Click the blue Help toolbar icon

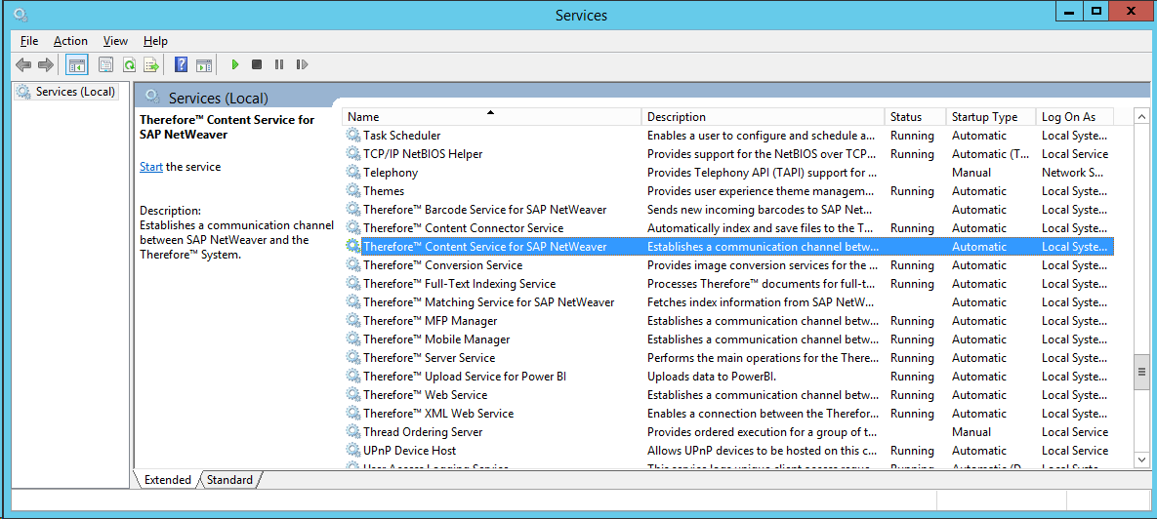[181, 65]
